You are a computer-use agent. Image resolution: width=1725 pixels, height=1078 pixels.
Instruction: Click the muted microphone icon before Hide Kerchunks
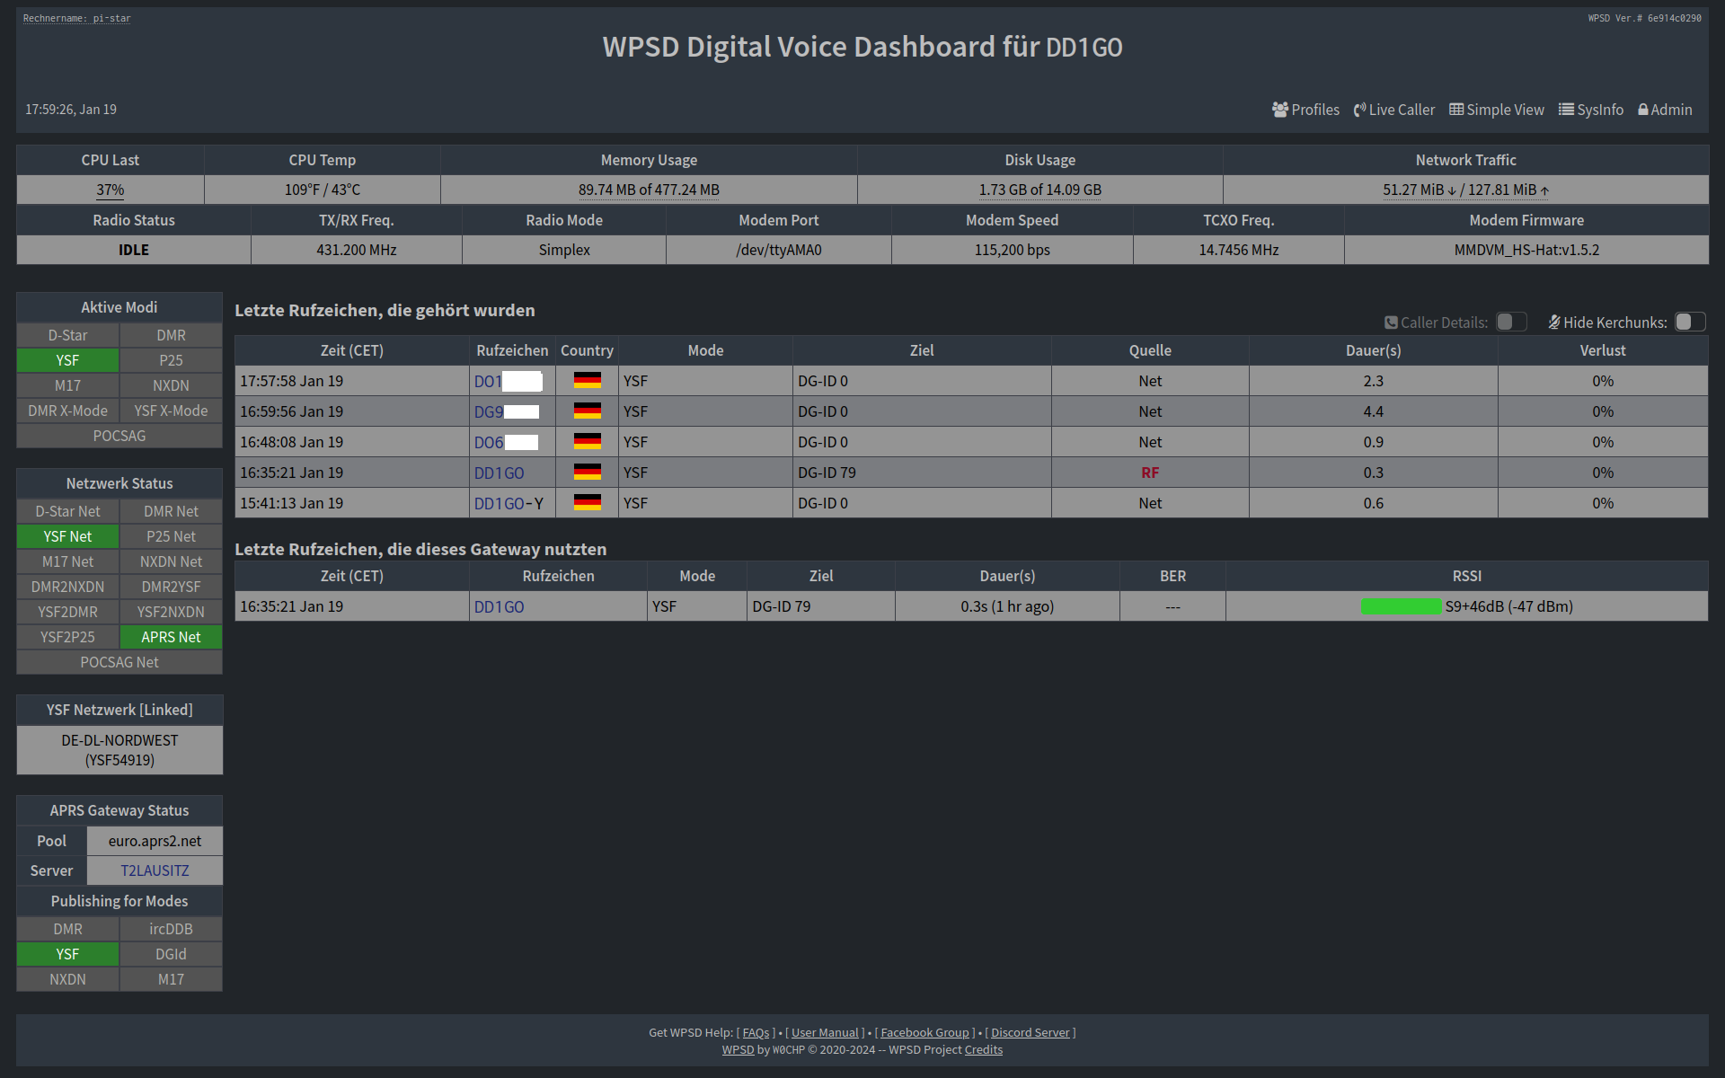(x=1553, y=321)
